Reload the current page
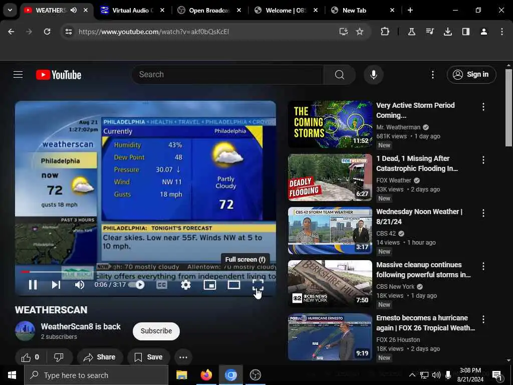The height and width of the screenshot is (385, 513). tap(47, 32)
